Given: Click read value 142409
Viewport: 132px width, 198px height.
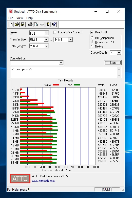Looking at the screenshot, I should [x=115, y=101].
